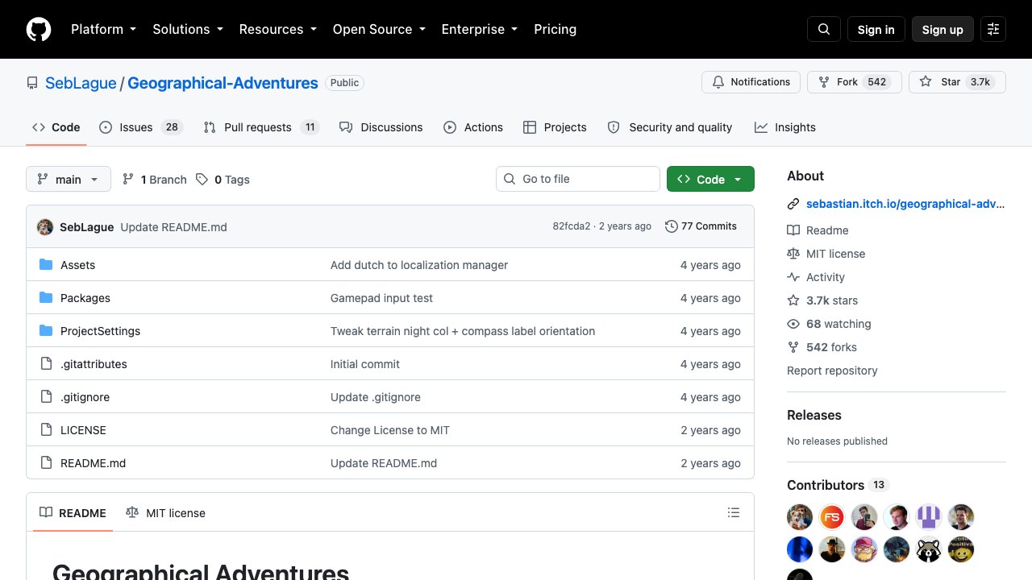Open the main branch selector dropdown
The height and width of the screenshot is (580, 1032).
[x=69, y=179]
